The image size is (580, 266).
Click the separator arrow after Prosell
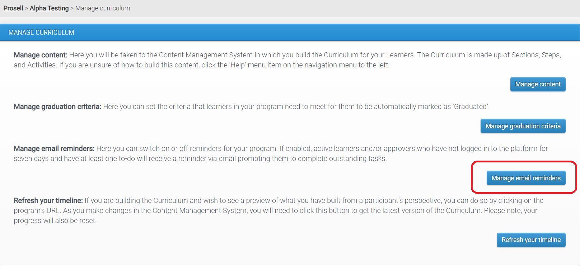pyautogui.click(x=27, y=8)
